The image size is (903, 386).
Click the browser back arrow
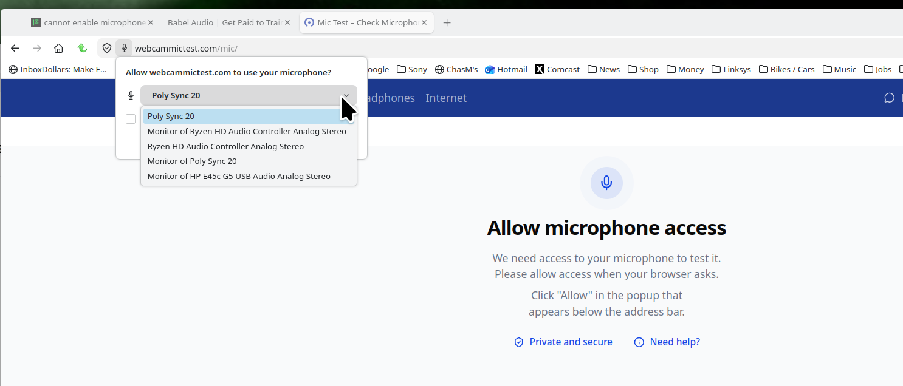tap(15, 48)
